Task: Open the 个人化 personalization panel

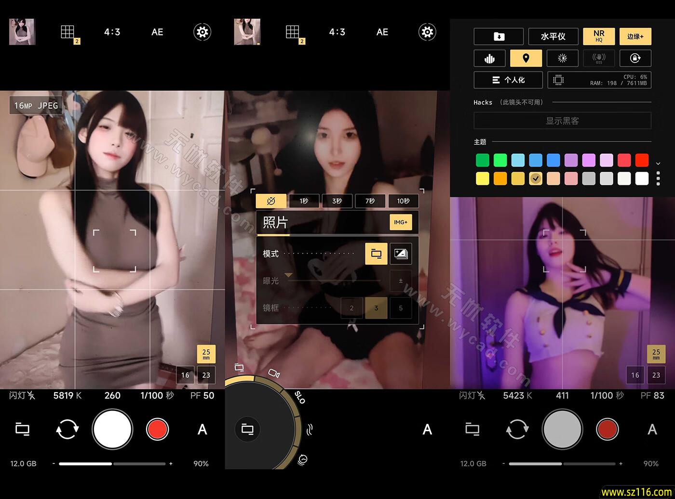Action: pyautogui.click(x=508, y=80)
